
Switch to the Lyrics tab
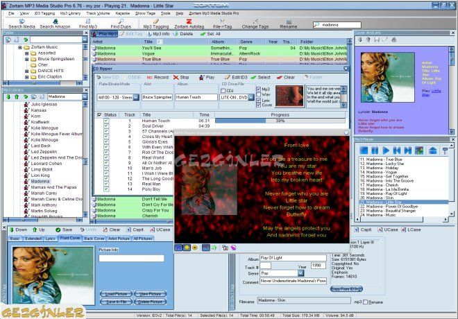coord(50,239)
